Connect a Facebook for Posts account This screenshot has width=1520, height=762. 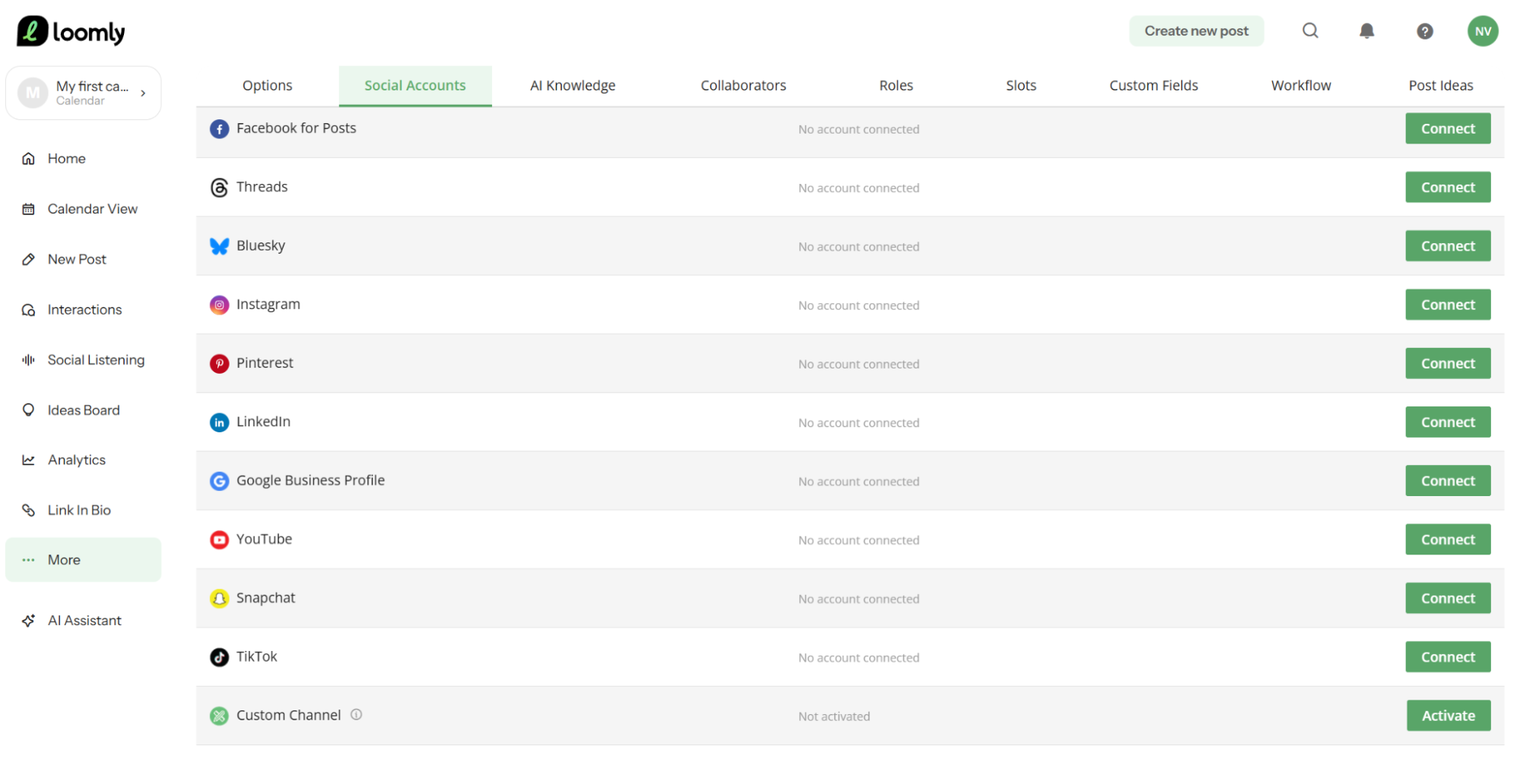(1448, 128)
